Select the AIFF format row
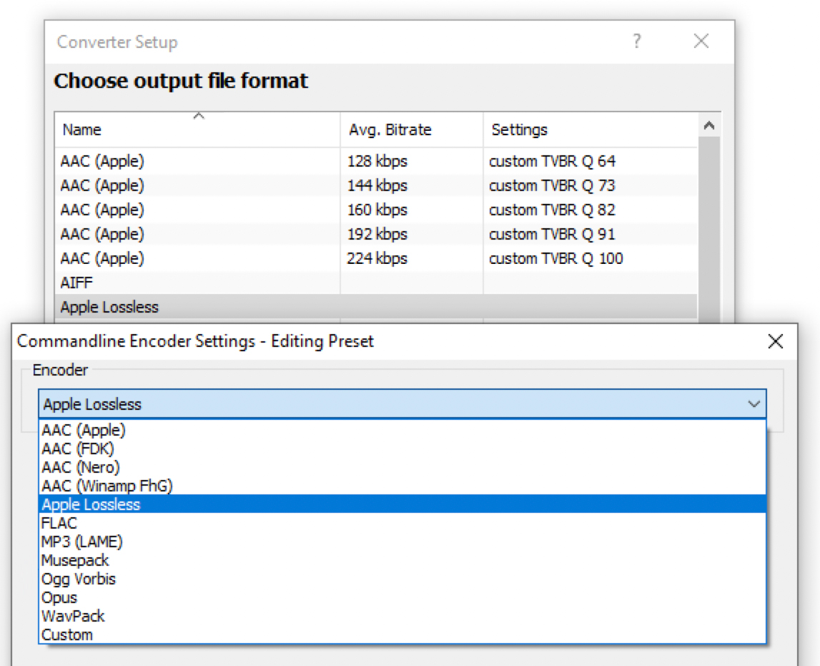The width and height of the screenshot is (820, 666). click(x=376, y=283)
